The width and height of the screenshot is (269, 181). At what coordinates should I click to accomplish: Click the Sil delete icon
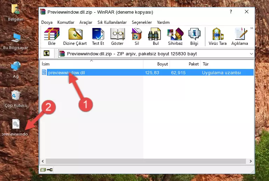click(x=137, y=36)
